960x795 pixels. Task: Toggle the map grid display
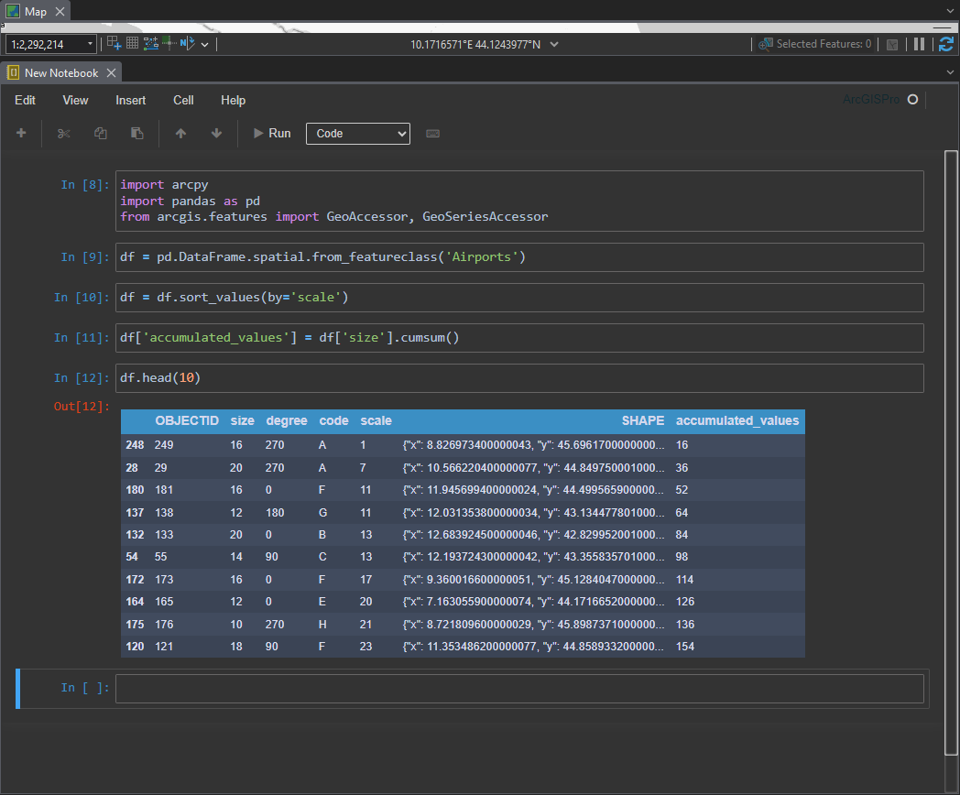click(x=132, y=44)
